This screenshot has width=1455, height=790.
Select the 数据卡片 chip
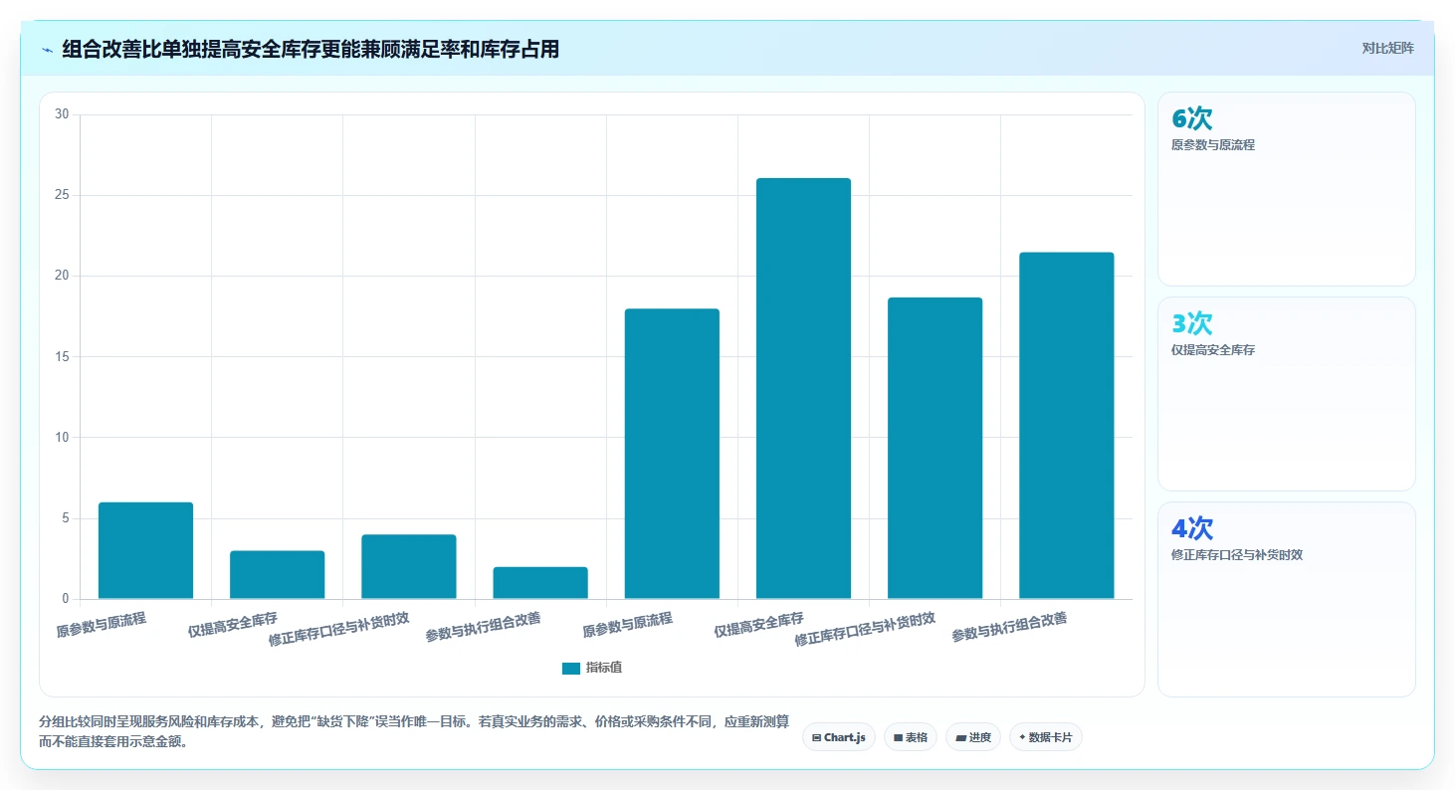tap(1046, 737)
